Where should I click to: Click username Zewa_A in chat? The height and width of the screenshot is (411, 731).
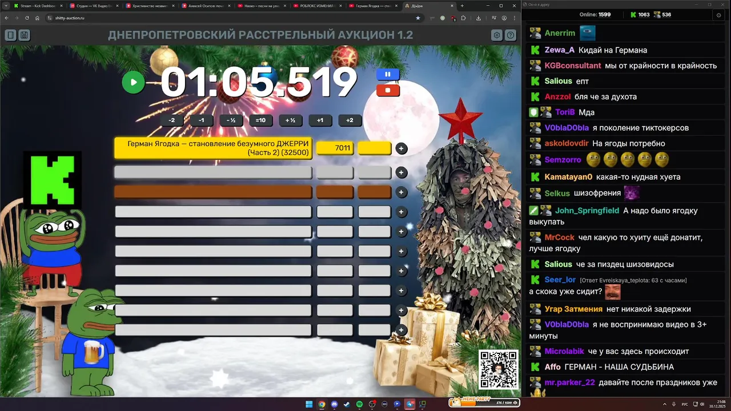[560, 50]
